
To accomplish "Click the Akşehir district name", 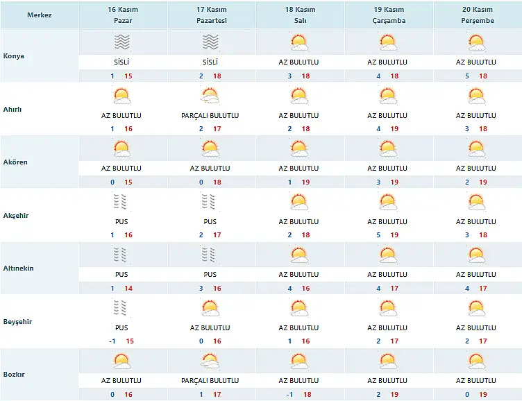I will tap(16, 215).
